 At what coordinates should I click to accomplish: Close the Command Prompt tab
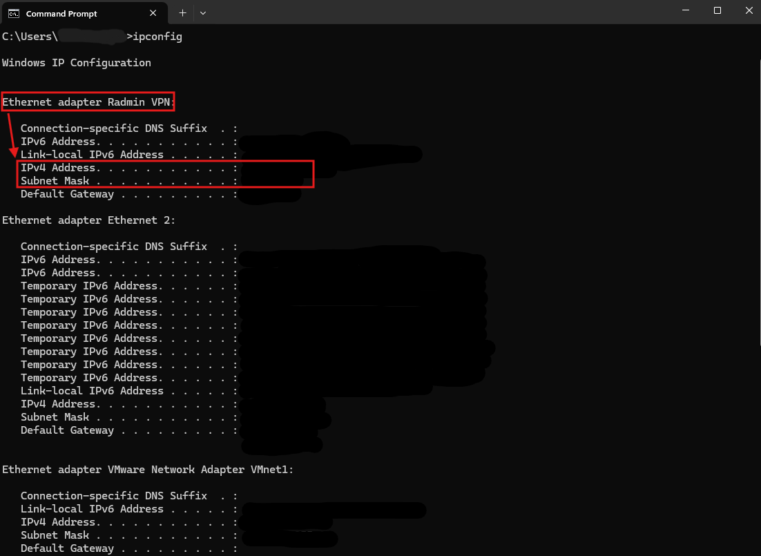pyautogui.click(x=153, y=13)
